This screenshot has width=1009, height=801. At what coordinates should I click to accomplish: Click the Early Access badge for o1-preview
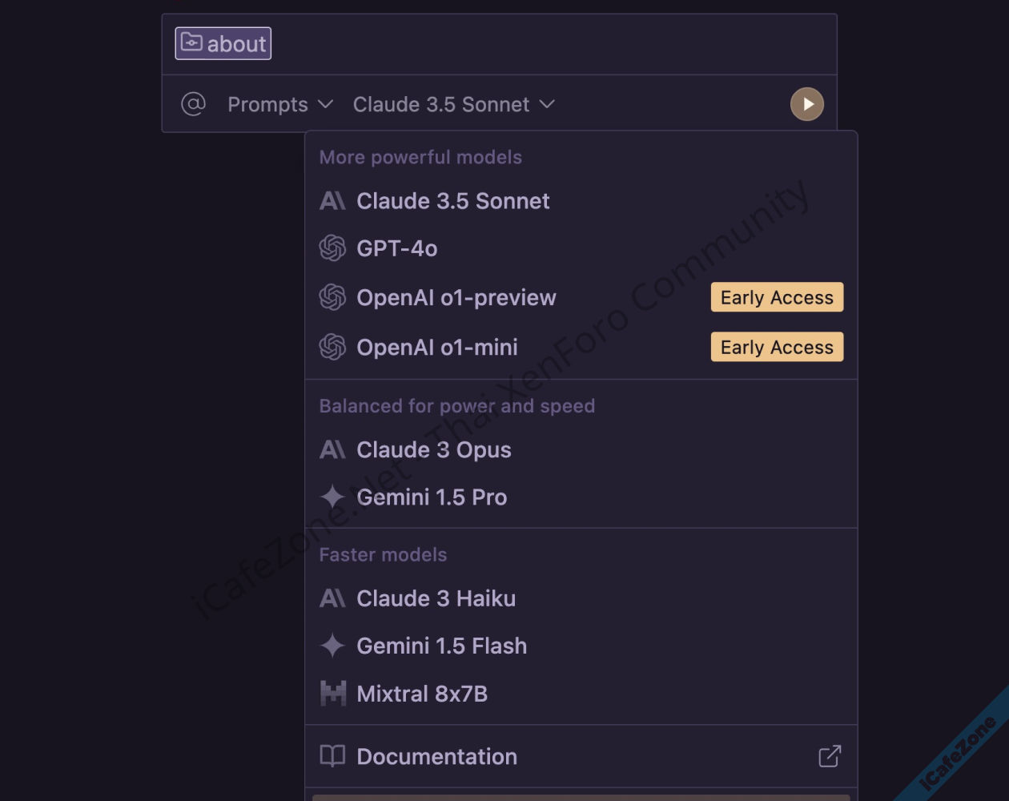click(777, 298)
